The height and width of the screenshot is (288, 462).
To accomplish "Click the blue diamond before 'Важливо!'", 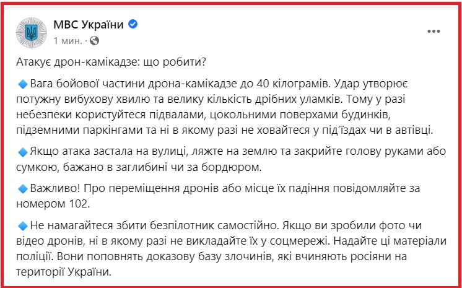I will pos(23,189).
